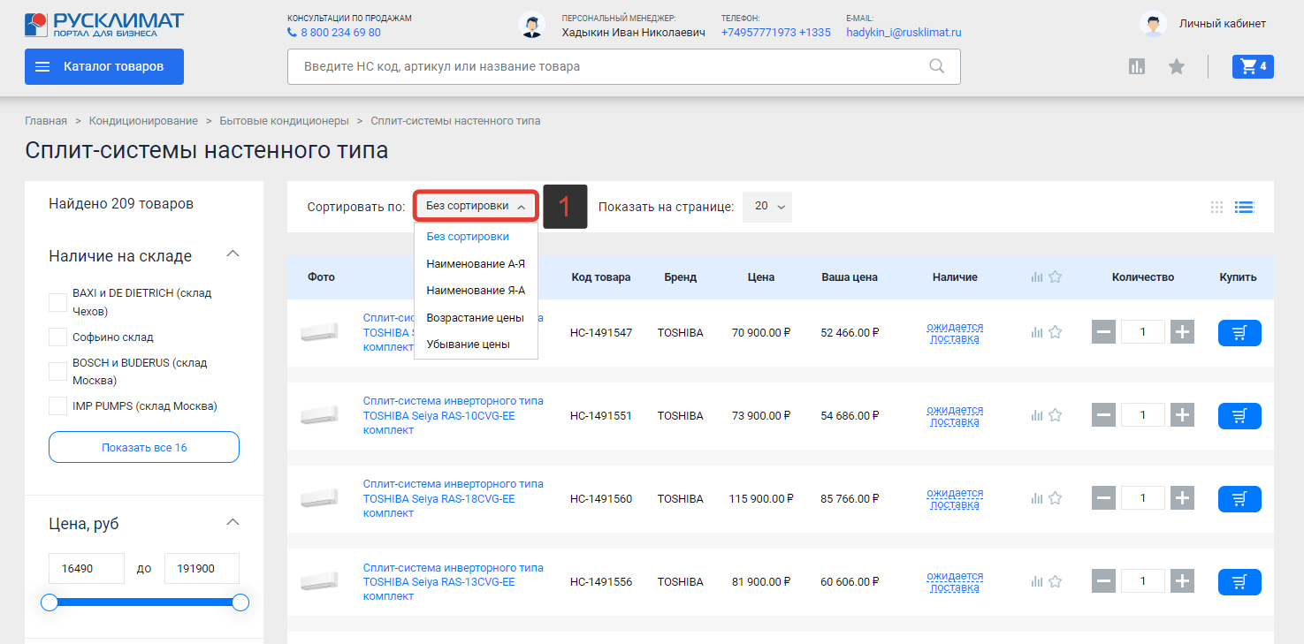Viewport: 1304px width, 644px height.
Task: Add HC-1491551 to favorites
Action: coord(1055,415)
